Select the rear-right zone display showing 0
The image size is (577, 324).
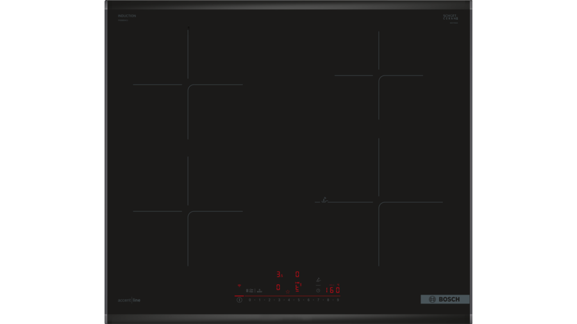pyautogui.click(x=297, y=275)
